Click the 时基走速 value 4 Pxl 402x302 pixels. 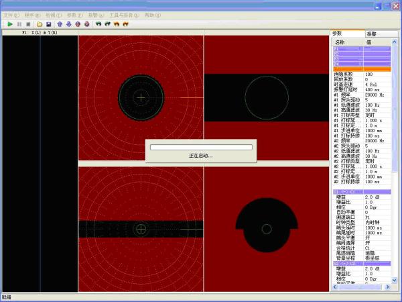coord(371,85)
